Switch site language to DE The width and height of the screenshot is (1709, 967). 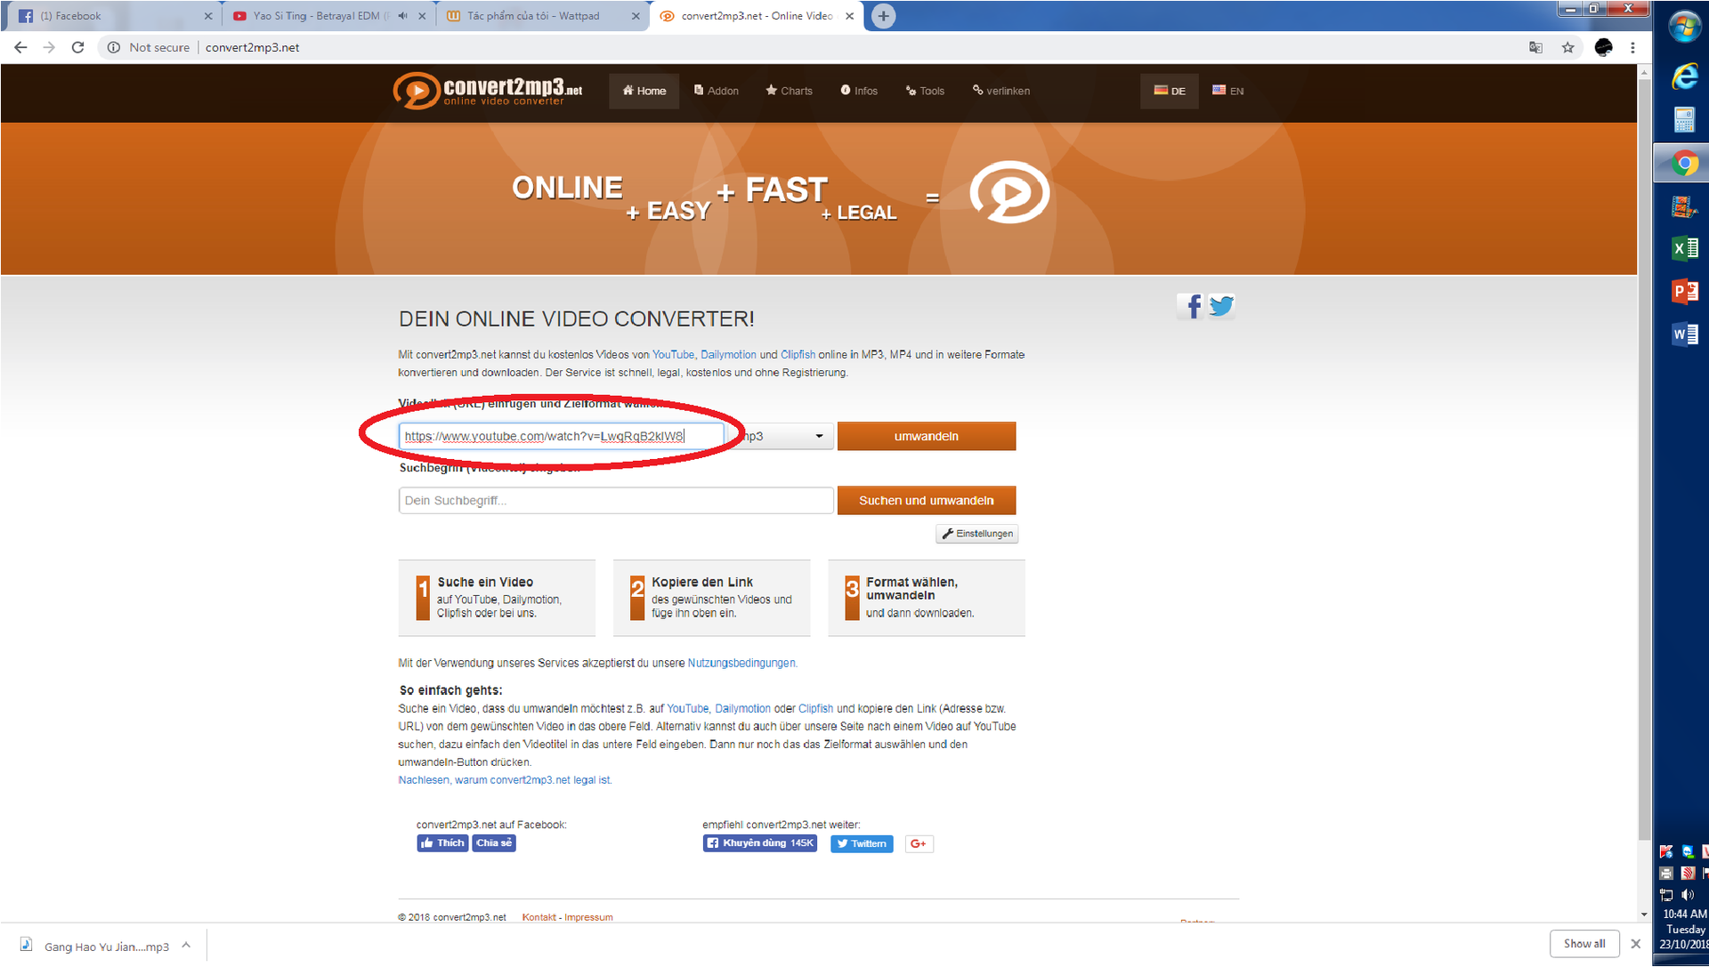coord(1170,91)
